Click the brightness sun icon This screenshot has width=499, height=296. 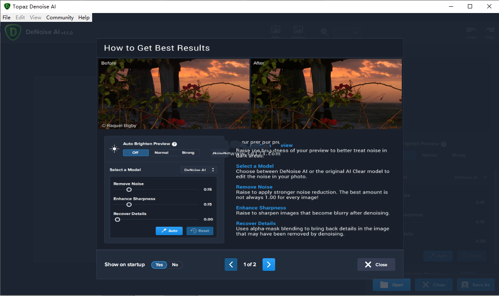click(x=114, y=148)
